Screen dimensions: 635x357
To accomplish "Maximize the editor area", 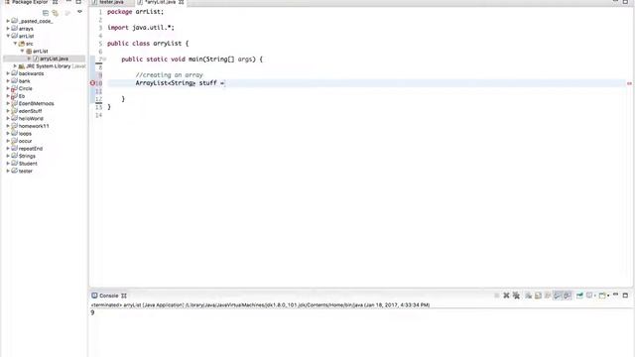I will pos(626,2).
